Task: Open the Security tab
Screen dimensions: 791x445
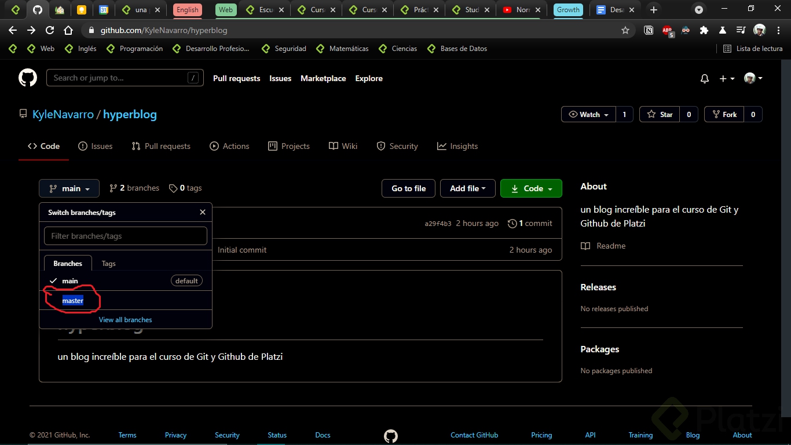Action: [397, 146]
